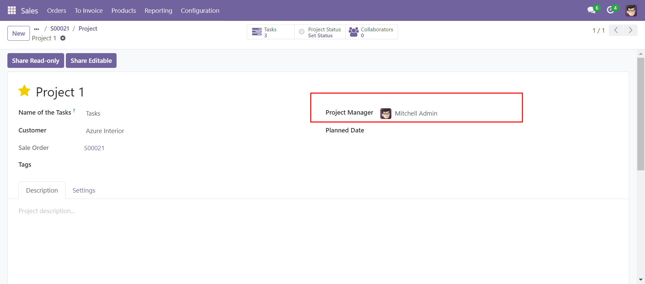The width and height of the screenshot is (645, 284).
Task: Click the scrollbar down arrow
Action: pyautogui.click(x=641, y=280)
